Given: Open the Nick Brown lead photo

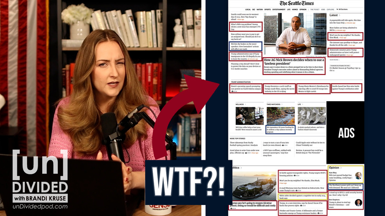Looking at the screenshot, I should (x=295, y=34).
